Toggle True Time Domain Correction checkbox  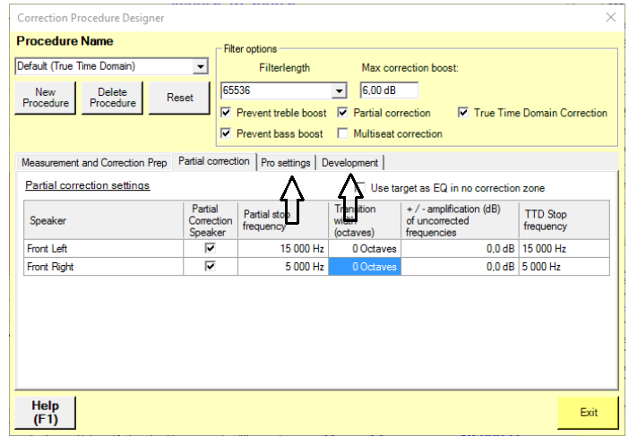[463, 114]
